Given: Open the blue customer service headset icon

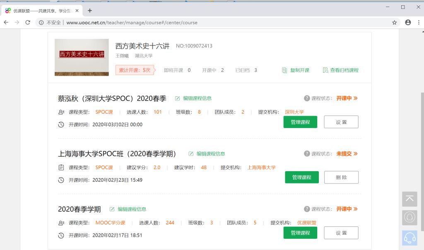Looking at the screenshot, I should pos(410,238).
